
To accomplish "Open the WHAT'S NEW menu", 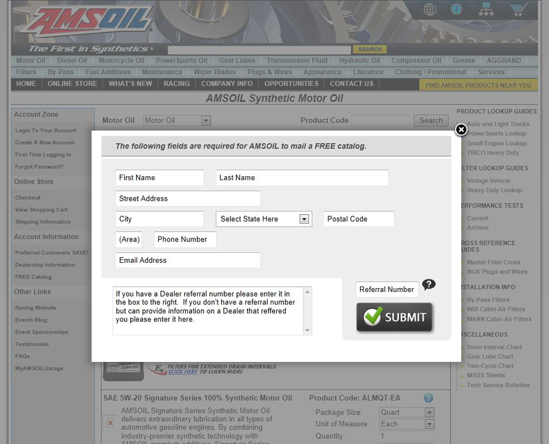I will tap(130, 84).
